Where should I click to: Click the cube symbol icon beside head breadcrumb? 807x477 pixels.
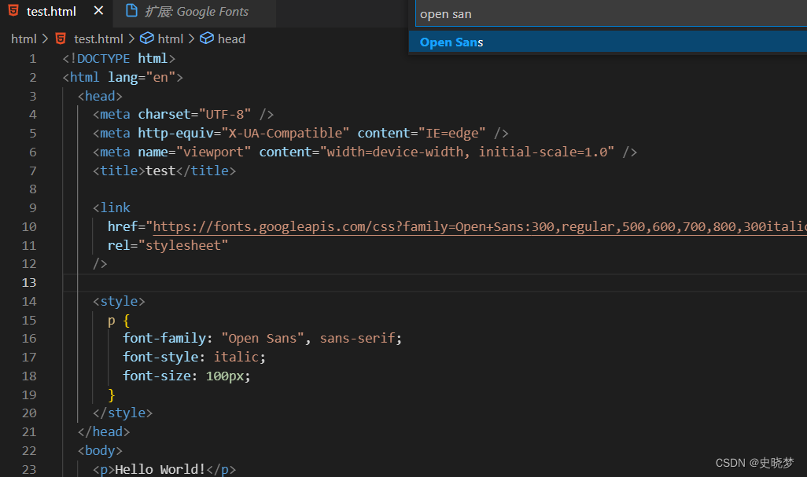point(206,38)
